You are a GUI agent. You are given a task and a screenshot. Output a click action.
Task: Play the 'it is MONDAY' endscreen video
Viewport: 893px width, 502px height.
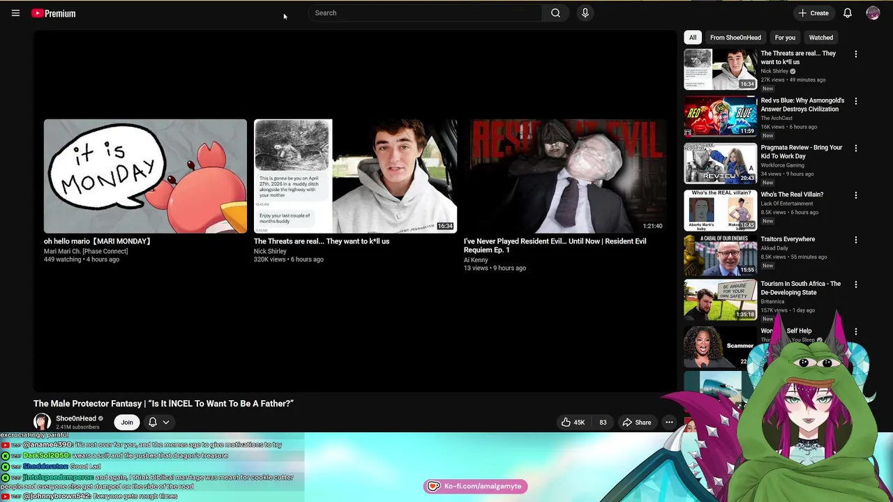145,176
